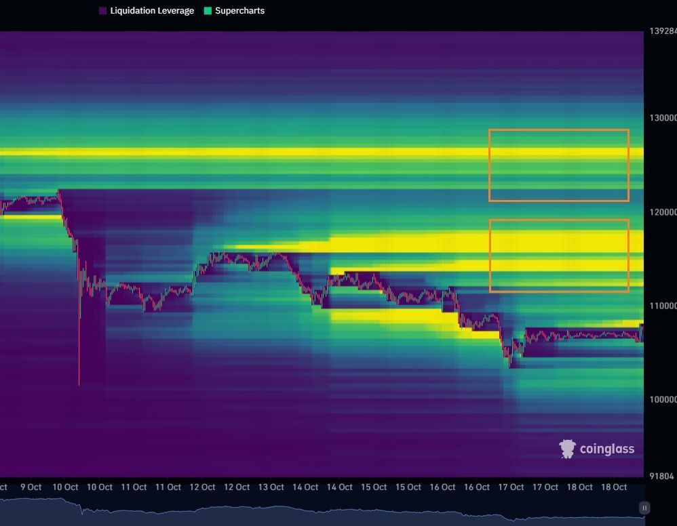Toggle the Supercharts legend label

pos(239,11)
